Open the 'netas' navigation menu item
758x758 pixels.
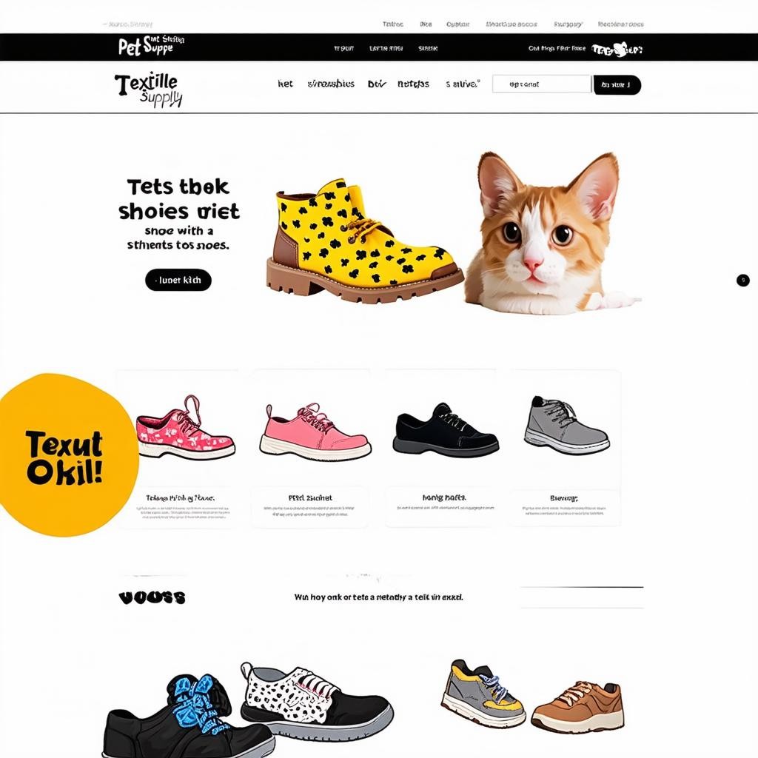pos(413,84)
